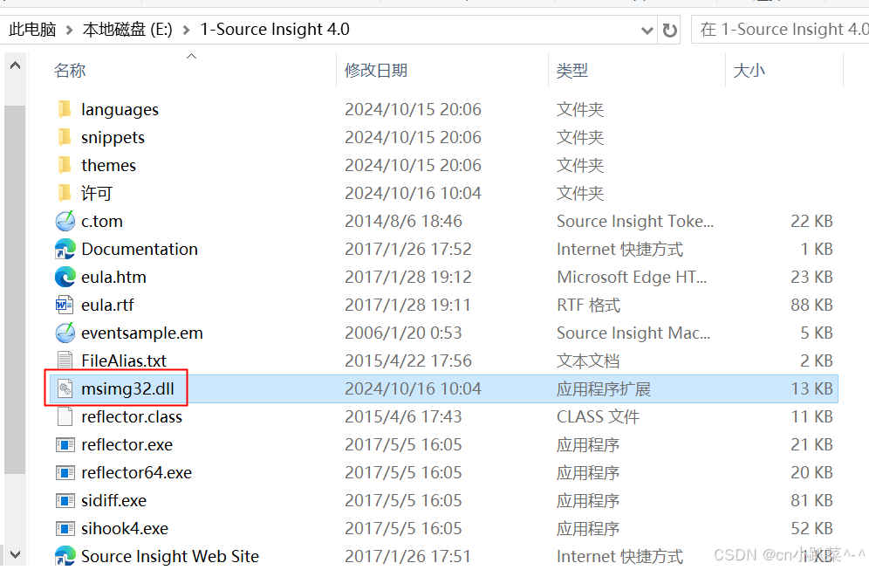
Task: Select the sihook4.exe file name
Action: tap(125, 528)
